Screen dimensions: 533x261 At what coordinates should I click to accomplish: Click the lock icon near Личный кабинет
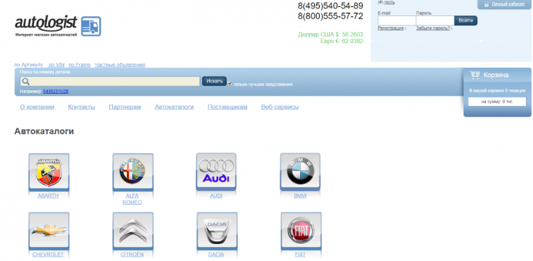(x=486, y=4)
